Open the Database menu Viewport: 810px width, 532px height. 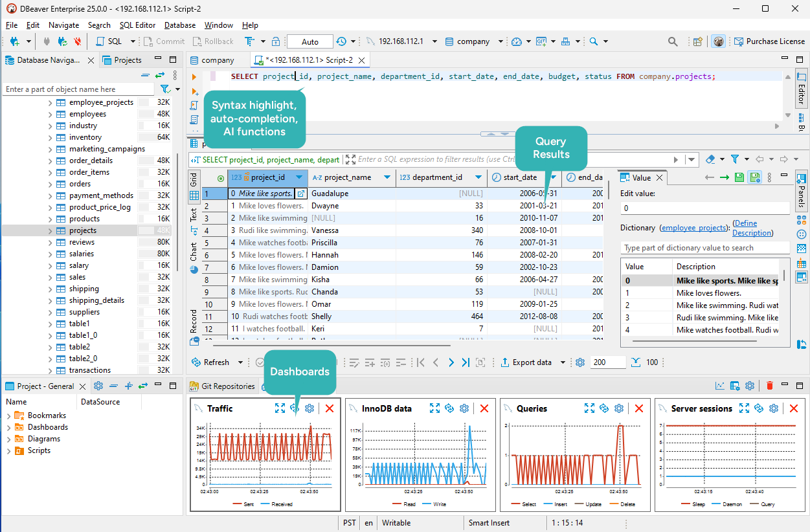[180, 25]
